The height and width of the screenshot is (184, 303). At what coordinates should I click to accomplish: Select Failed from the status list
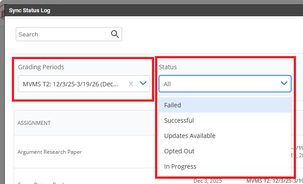pos(173,105)
